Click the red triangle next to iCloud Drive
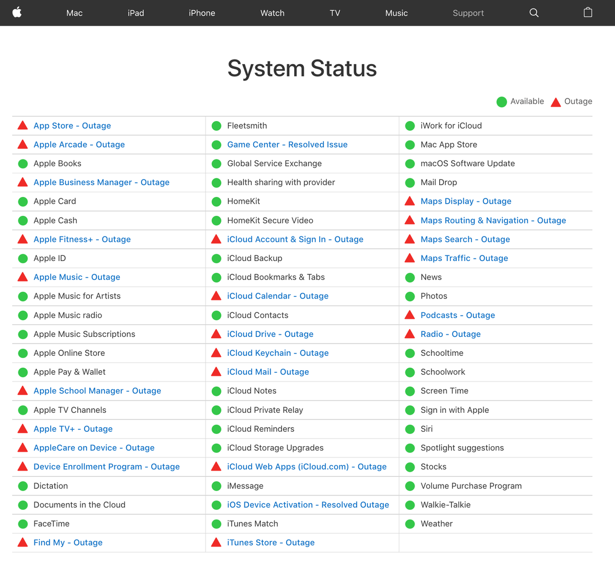615x562 pixels. pos(216,334)
